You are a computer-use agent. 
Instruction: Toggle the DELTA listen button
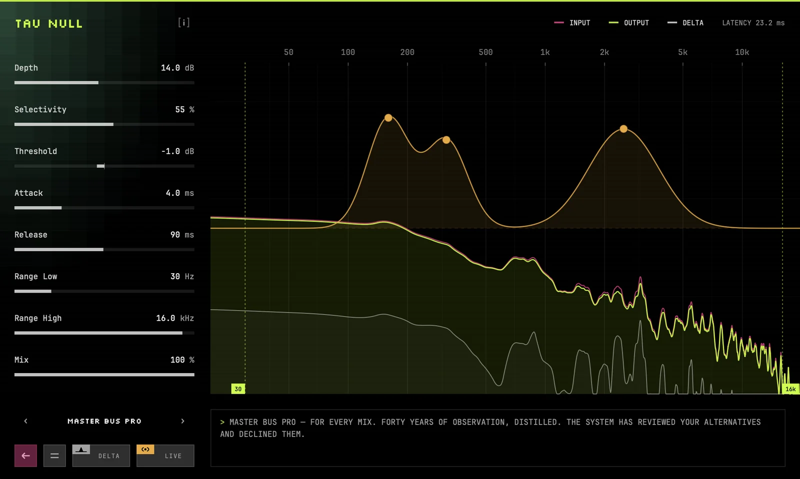click(x=101, y=456)
